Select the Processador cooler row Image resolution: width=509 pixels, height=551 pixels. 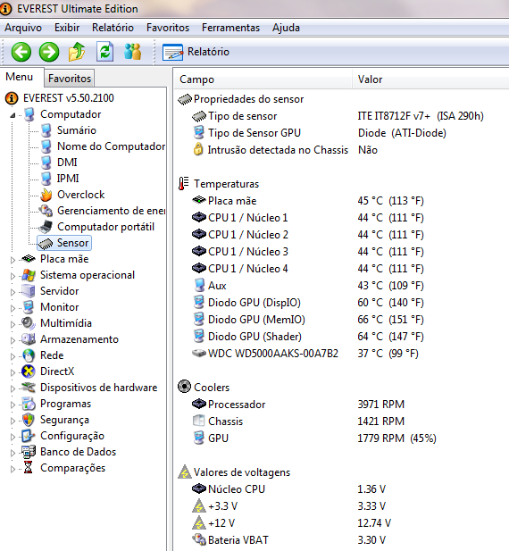298,405
